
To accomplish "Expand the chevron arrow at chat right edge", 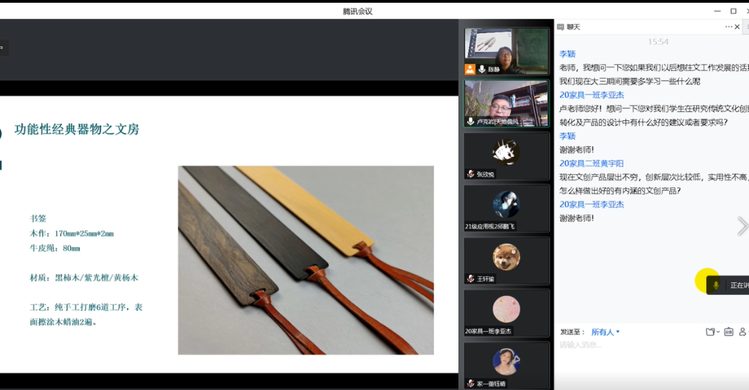I will coord(742,226).
